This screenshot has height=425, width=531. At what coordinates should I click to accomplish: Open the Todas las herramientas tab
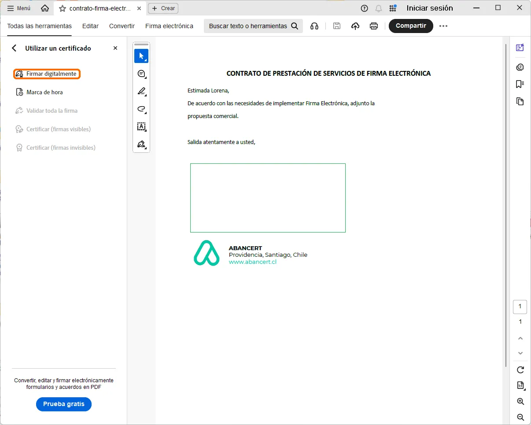tap(40, 26)
